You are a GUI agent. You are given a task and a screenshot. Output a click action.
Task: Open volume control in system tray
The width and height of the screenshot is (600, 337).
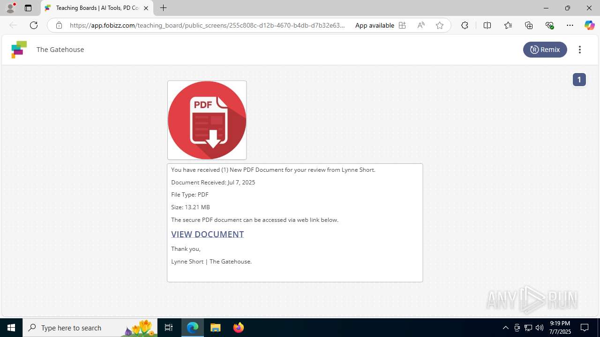(540, 328)
